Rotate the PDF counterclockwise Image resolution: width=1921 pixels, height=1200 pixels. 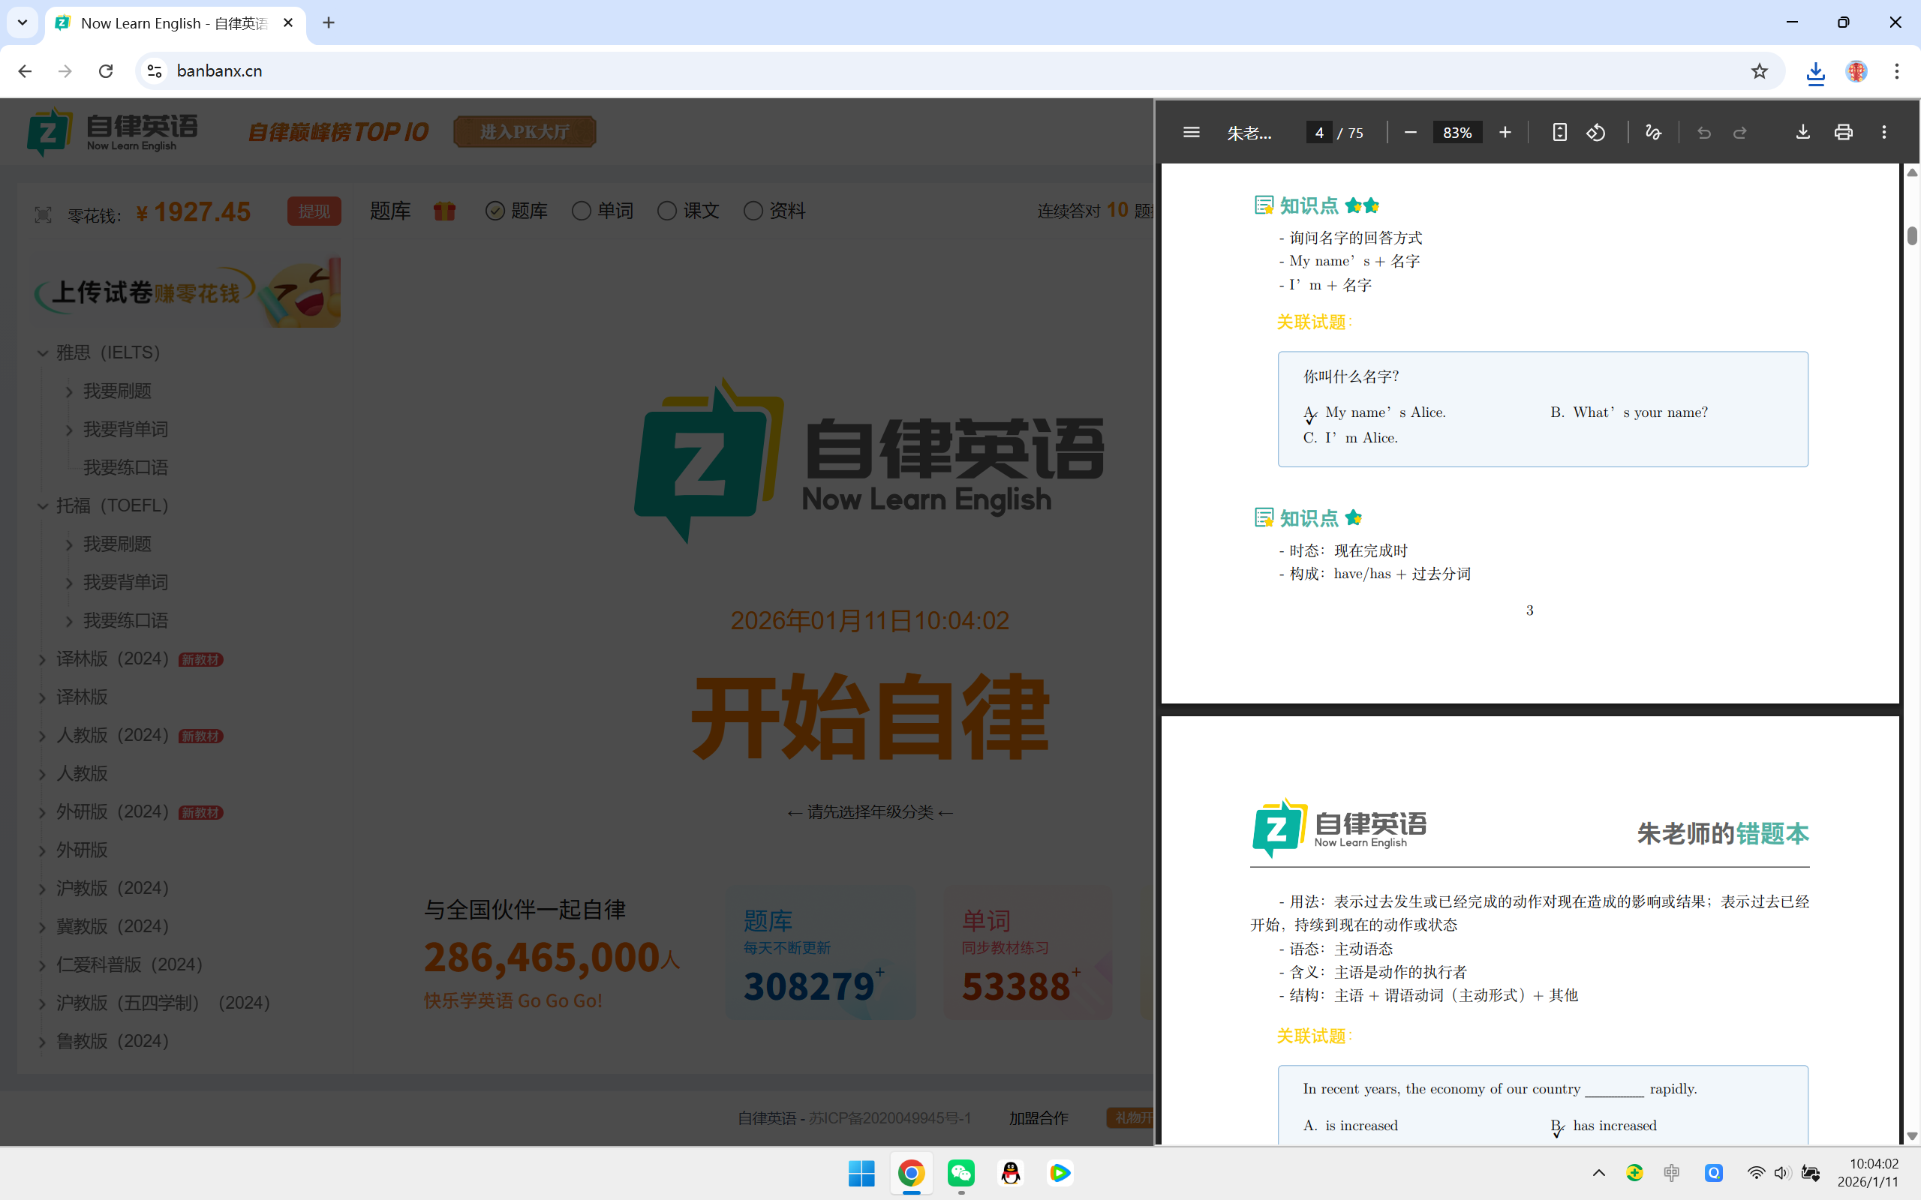[1595, 133]
